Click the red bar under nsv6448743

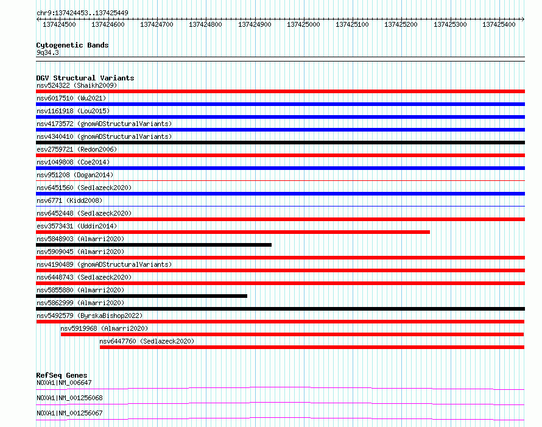(x=280, y=283)
